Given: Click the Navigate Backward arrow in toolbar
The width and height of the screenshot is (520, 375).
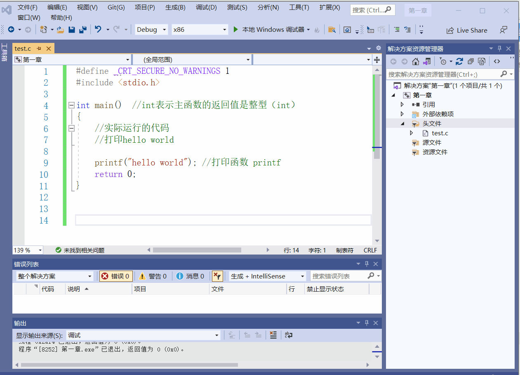Looking at the screenshot, I should click(11, 29).
